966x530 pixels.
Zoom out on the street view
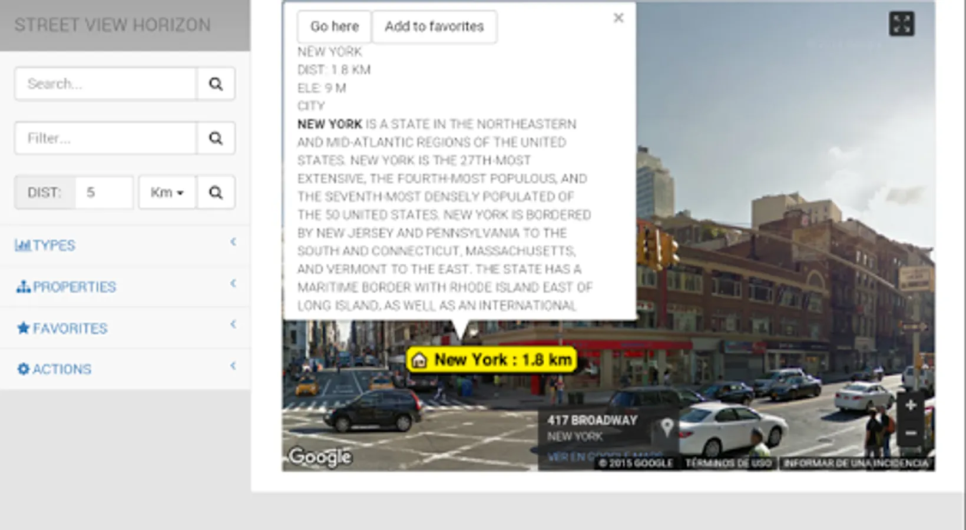click(910, 434)
